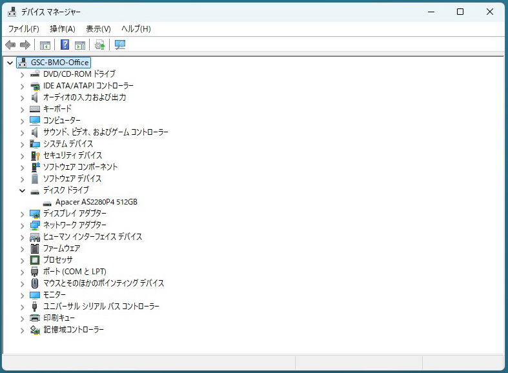Select the 印刷キュー tree item
The height and width of the screenshot is (373, 508).
59,318
